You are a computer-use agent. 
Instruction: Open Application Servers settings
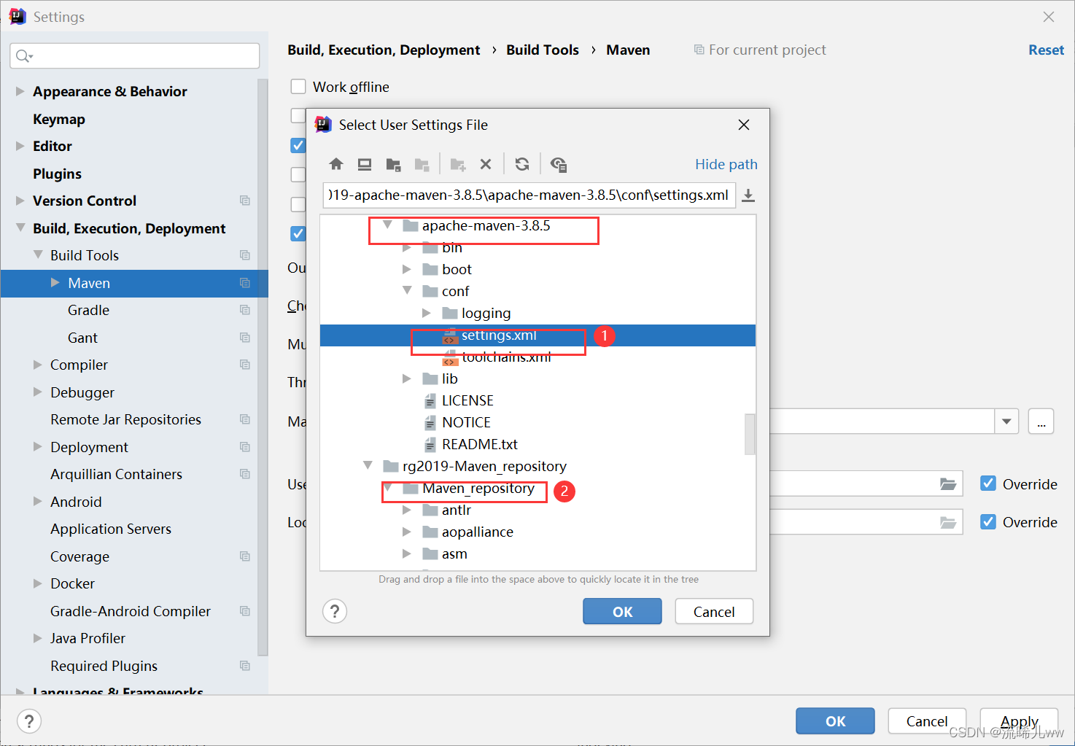111,529
